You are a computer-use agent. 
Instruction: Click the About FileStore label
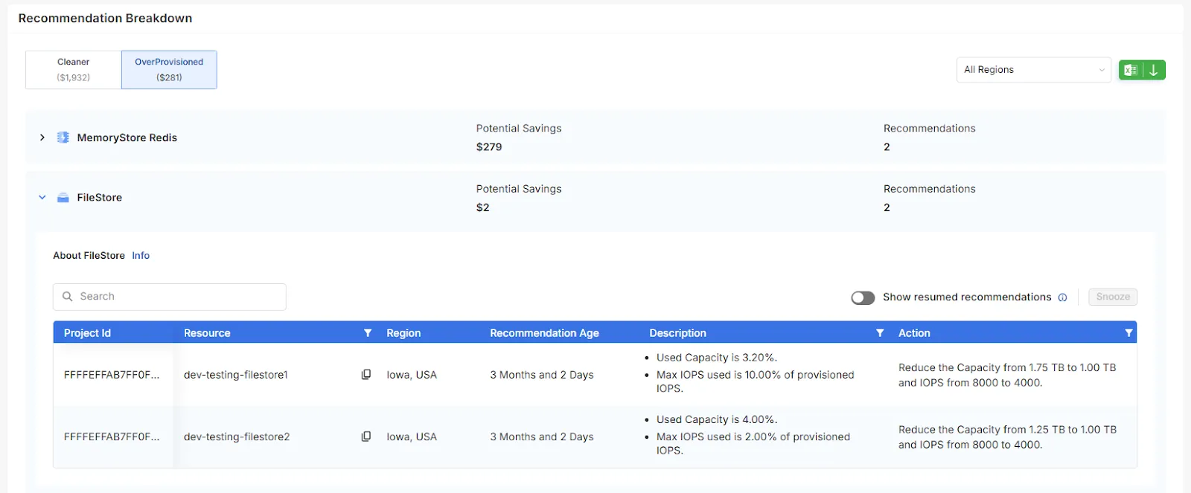point(89,256)
